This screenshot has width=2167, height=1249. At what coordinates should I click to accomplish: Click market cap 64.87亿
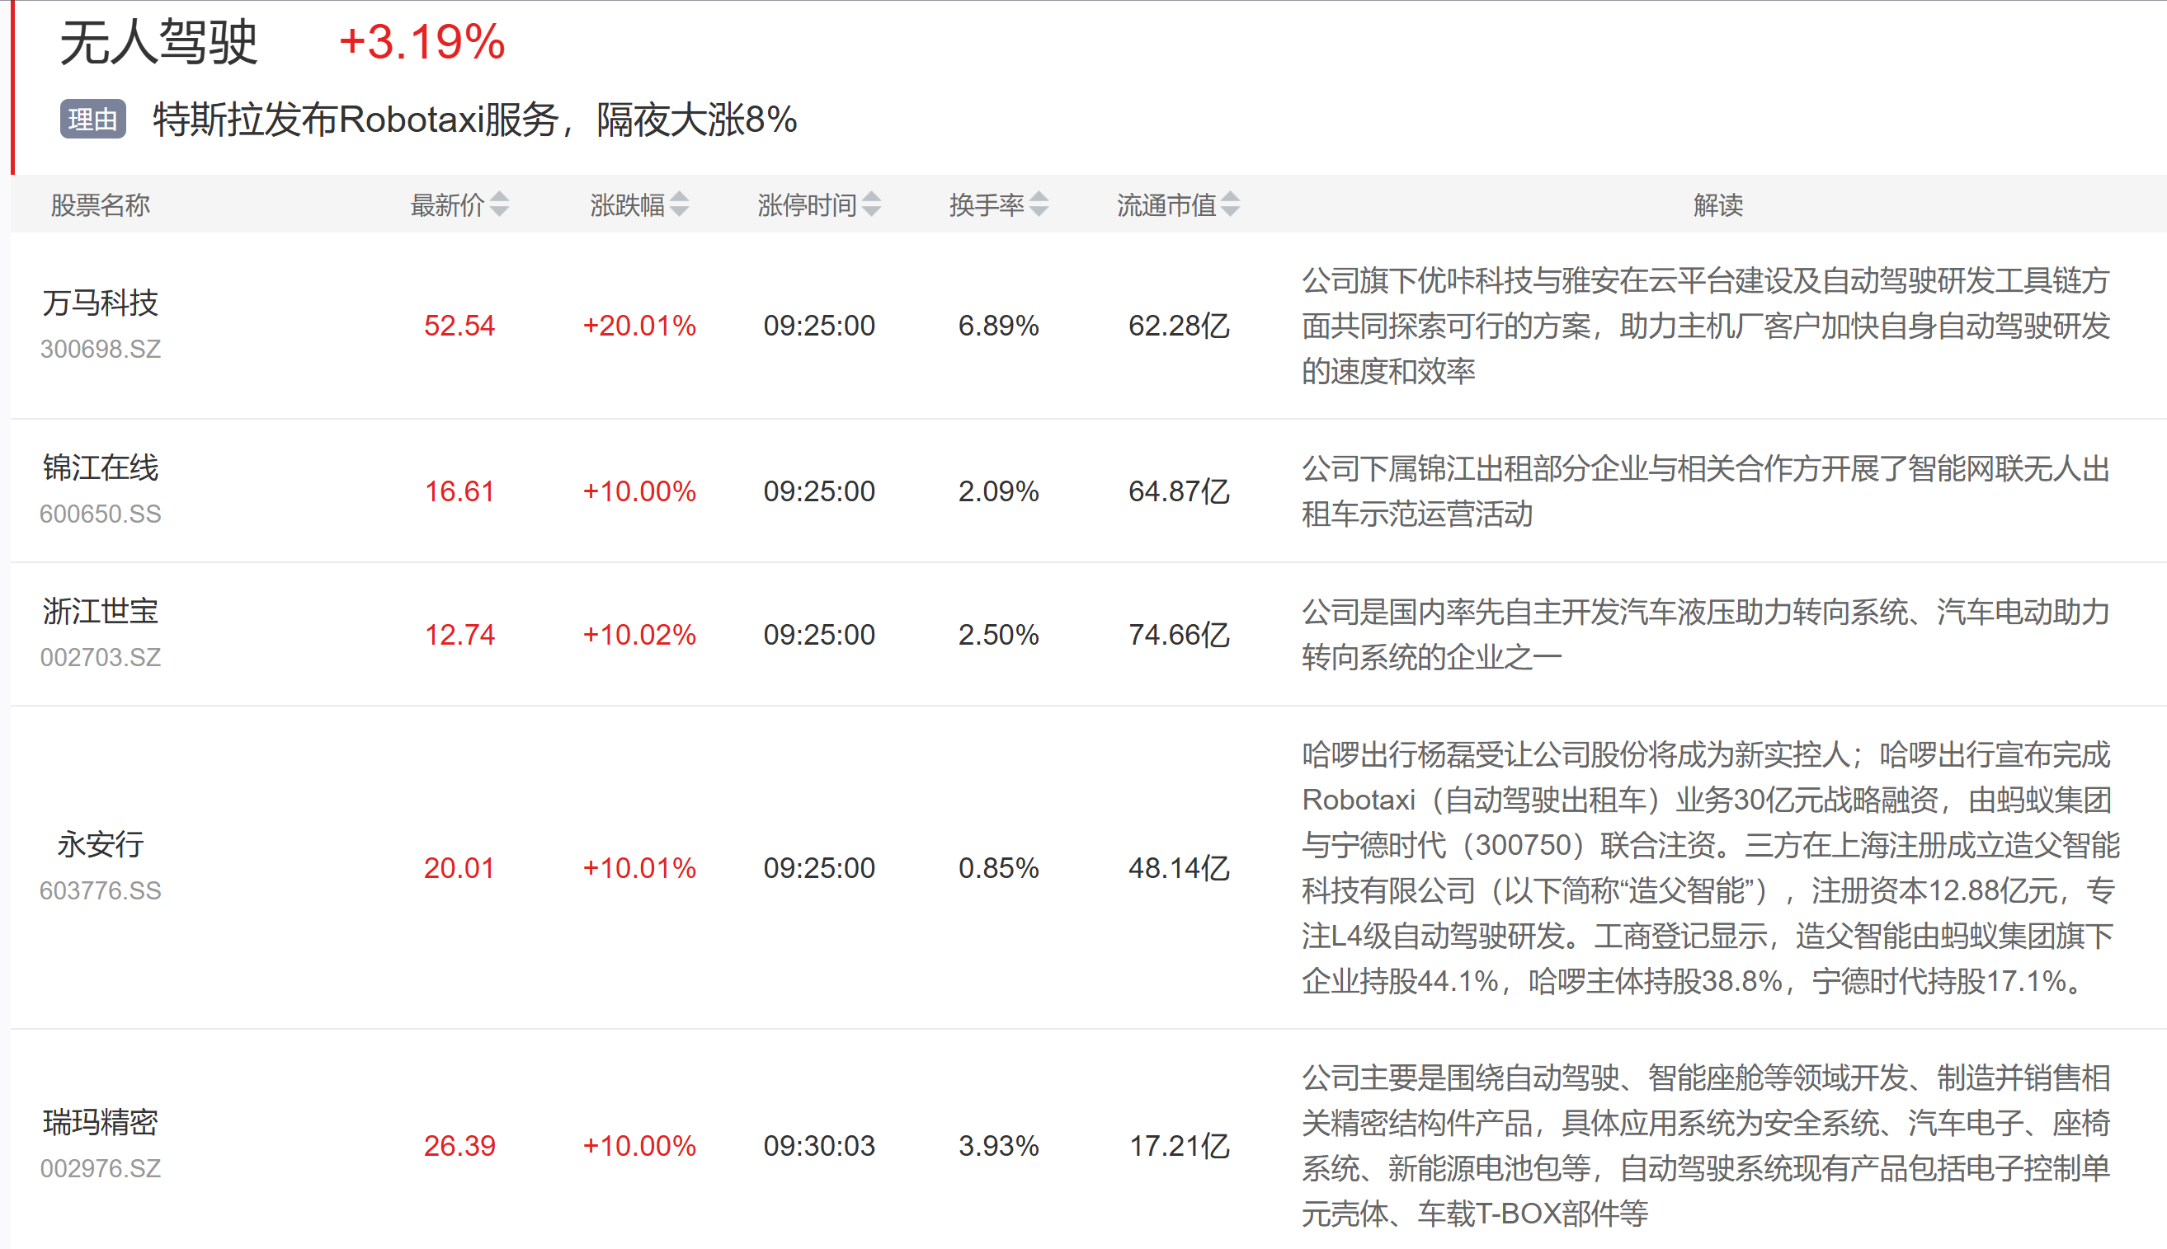pos(1178,491)
